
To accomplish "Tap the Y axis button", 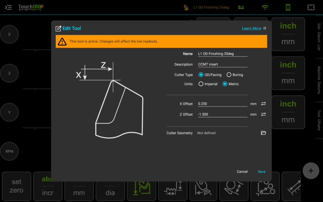I will pyautogui.click(x=9, y=112).
